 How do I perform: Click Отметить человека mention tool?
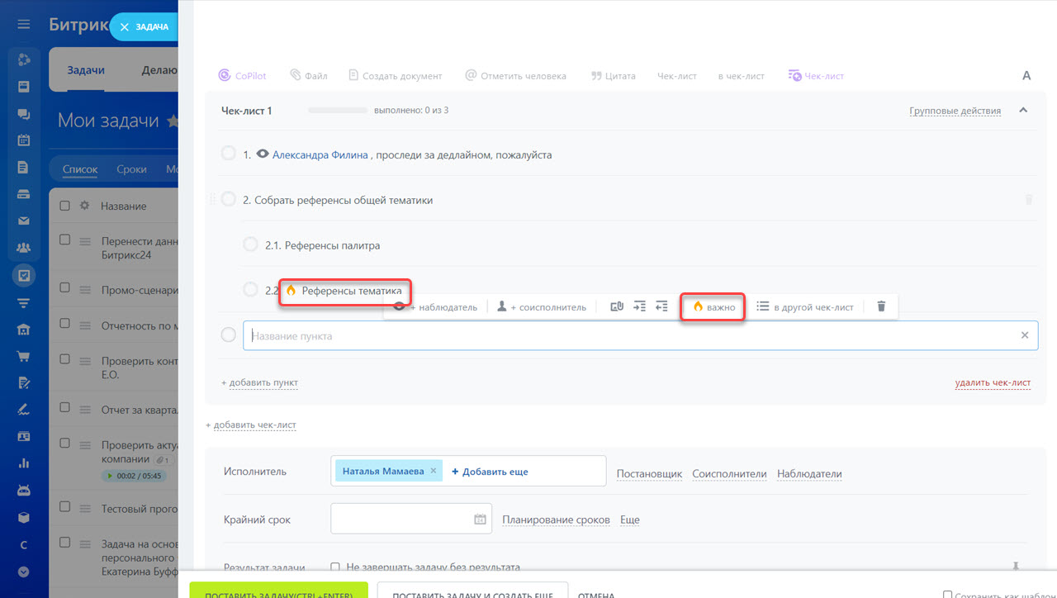(x=515, y=75)
